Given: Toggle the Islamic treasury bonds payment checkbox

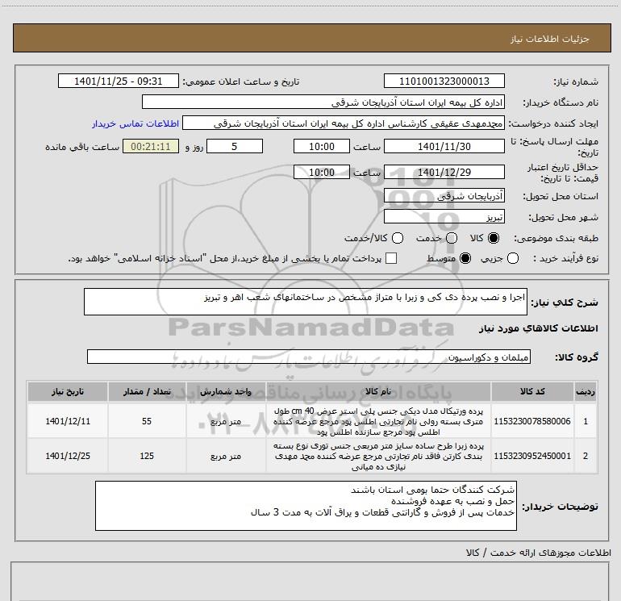Looking at the screenshot, I should 391,258.
